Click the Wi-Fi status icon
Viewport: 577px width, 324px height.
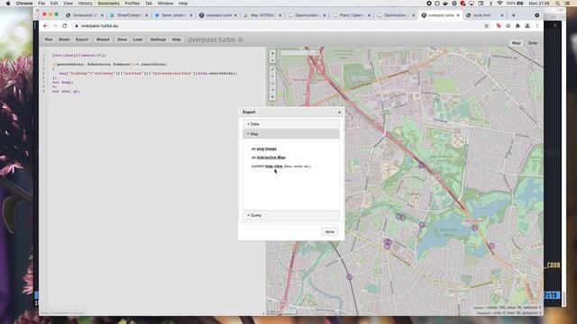[499, 4]
